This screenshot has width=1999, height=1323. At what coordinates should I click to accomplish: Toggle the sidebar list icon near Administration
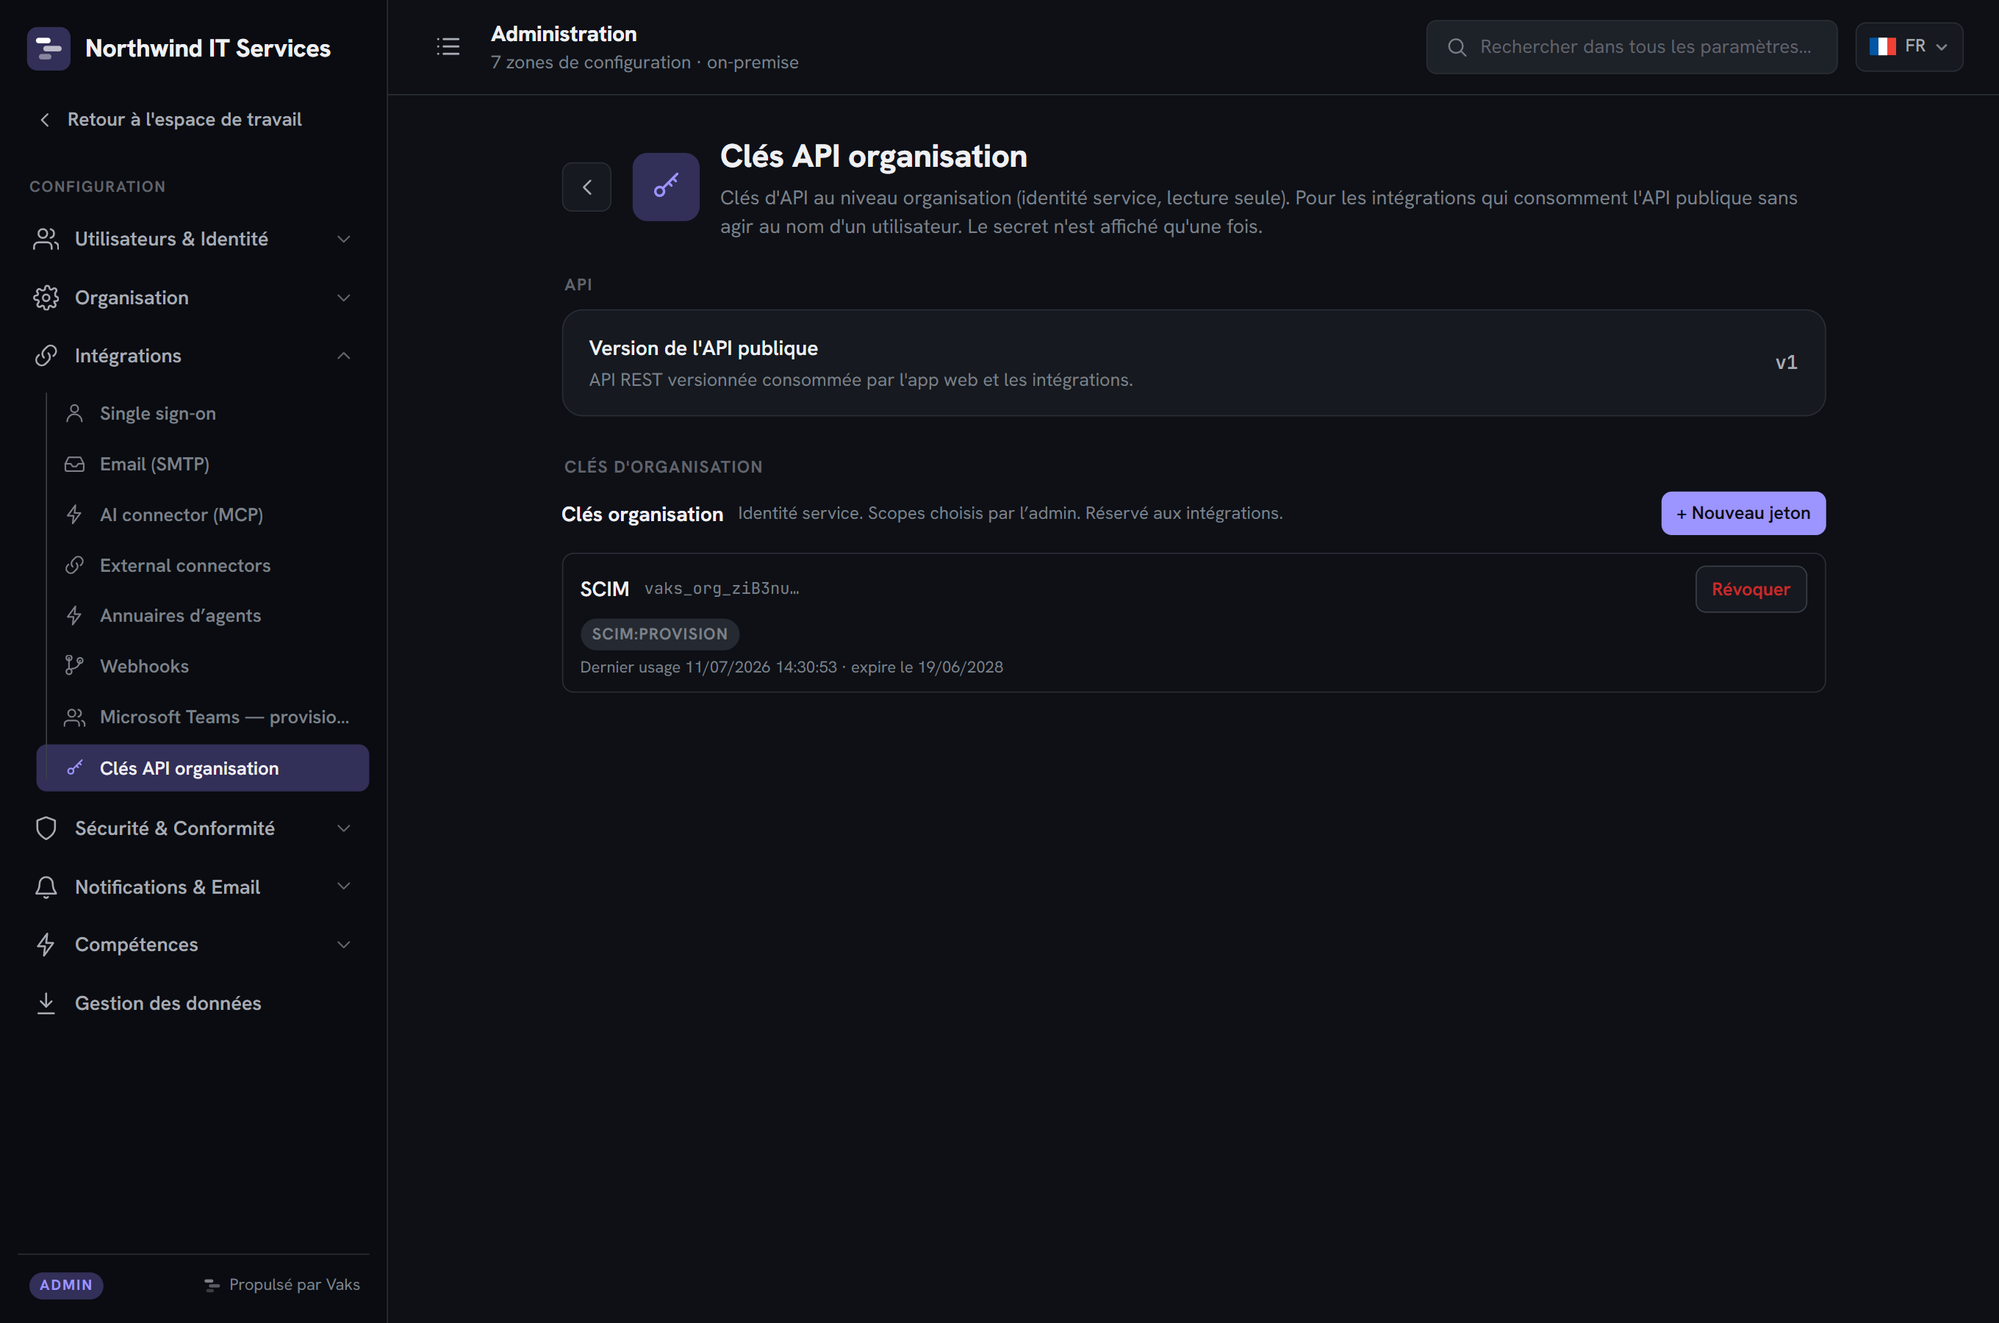click(x=448, y=46)
